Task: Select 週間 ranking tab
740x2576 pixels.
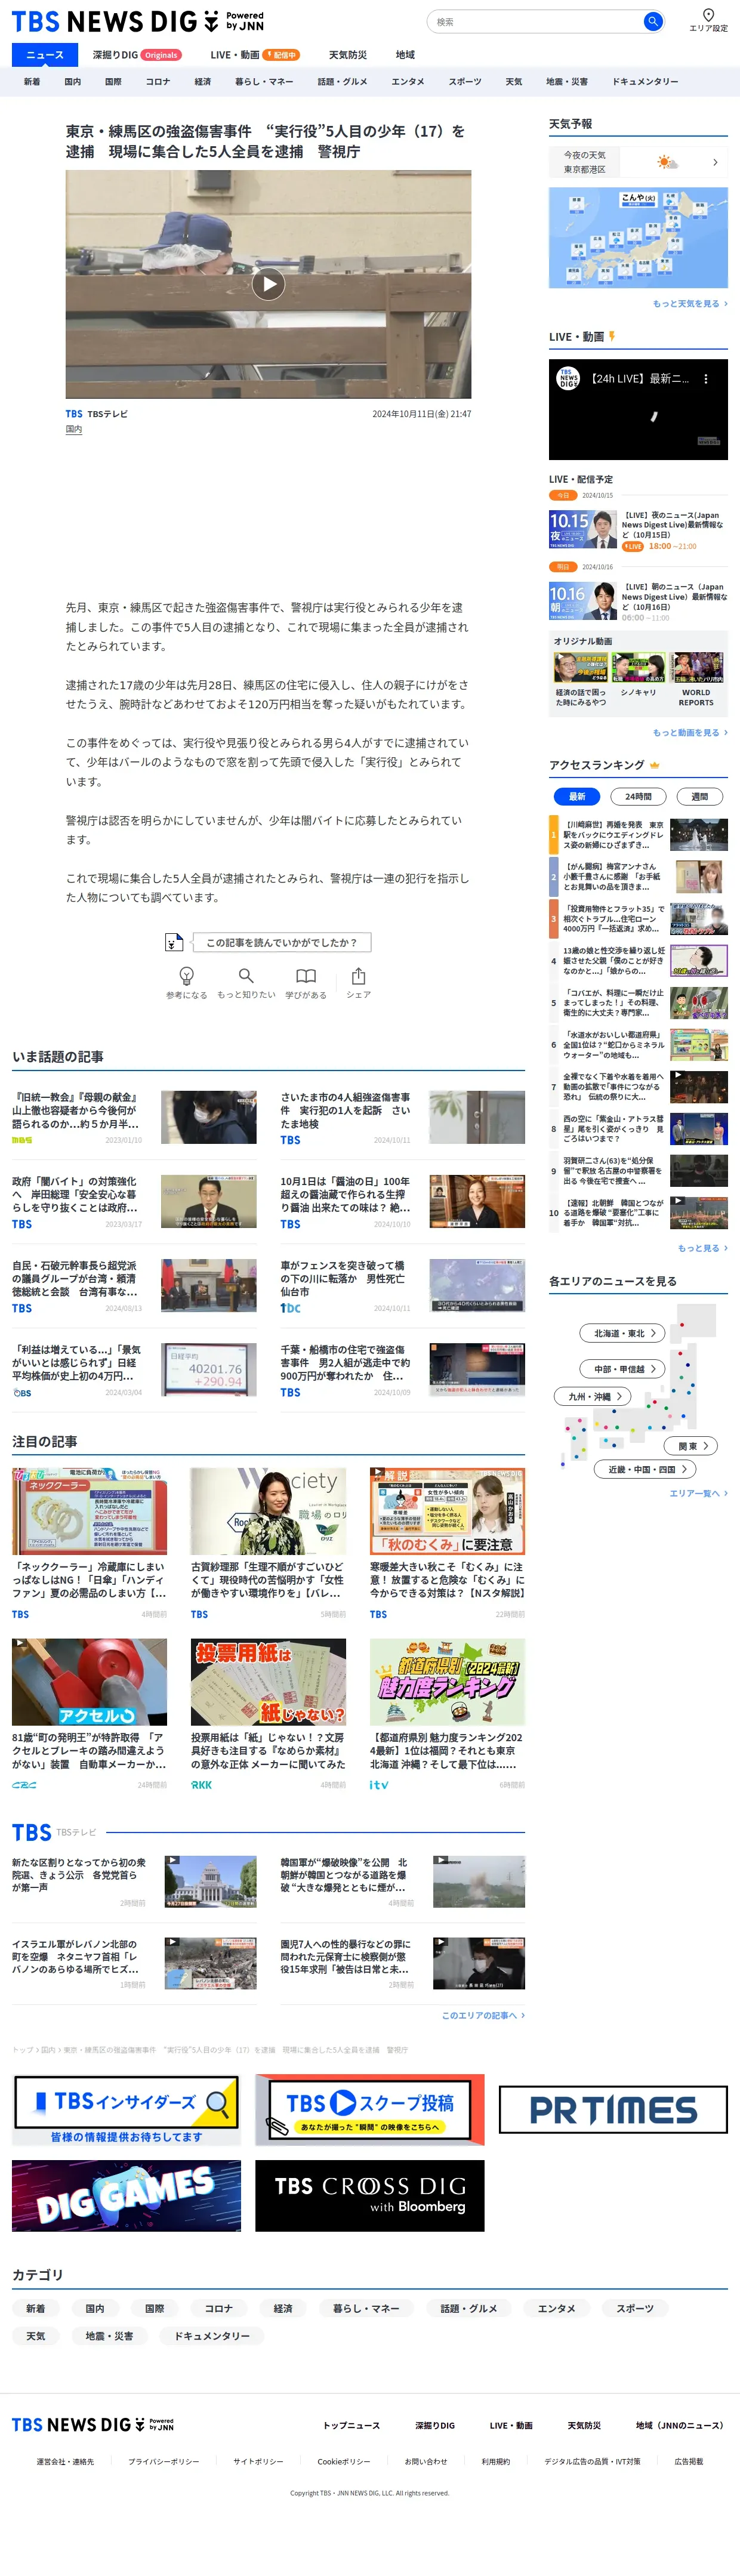Action: 700,797
